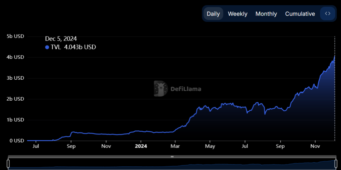Click the embed code icon button

tap(328, 13)
